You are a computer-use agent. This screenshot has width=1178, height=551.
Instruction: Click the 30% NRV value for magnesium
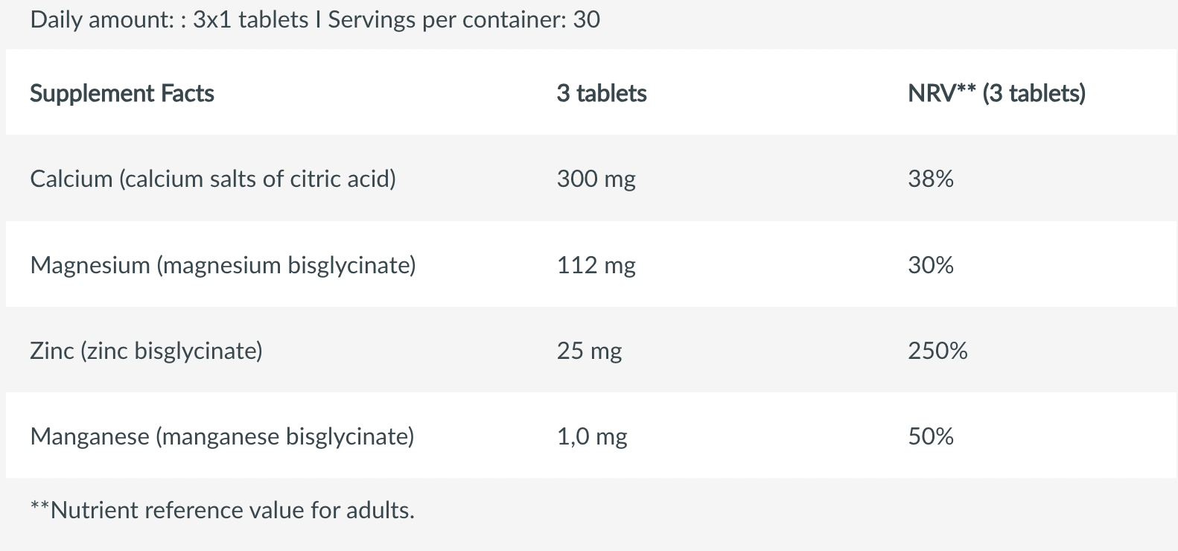coord(931,265)
